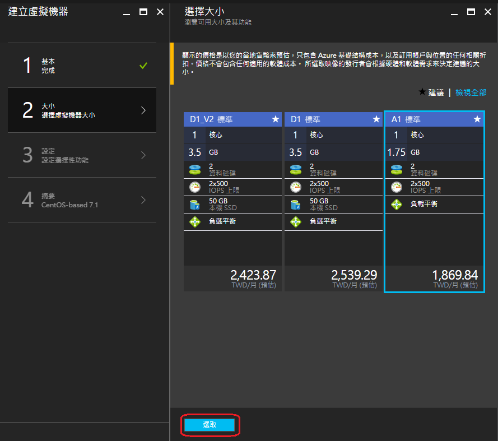The image size is (498, 441).
Task: Click the data disk icon in D1_V2 card
Action: tap(195, 170)
